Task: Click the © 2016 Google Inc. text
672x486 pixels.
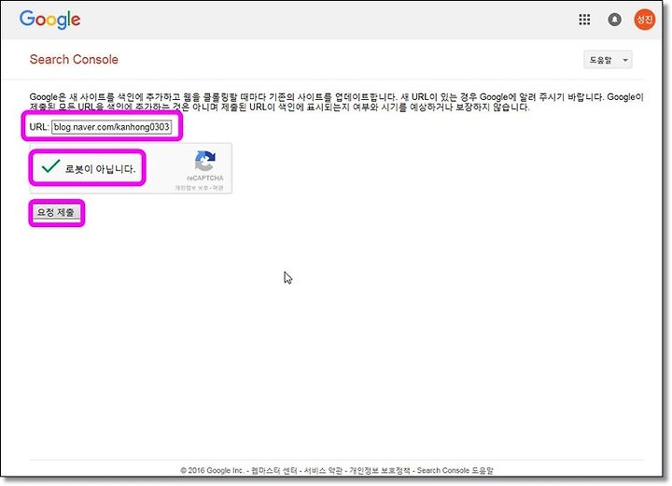Action: click(212, 470)
